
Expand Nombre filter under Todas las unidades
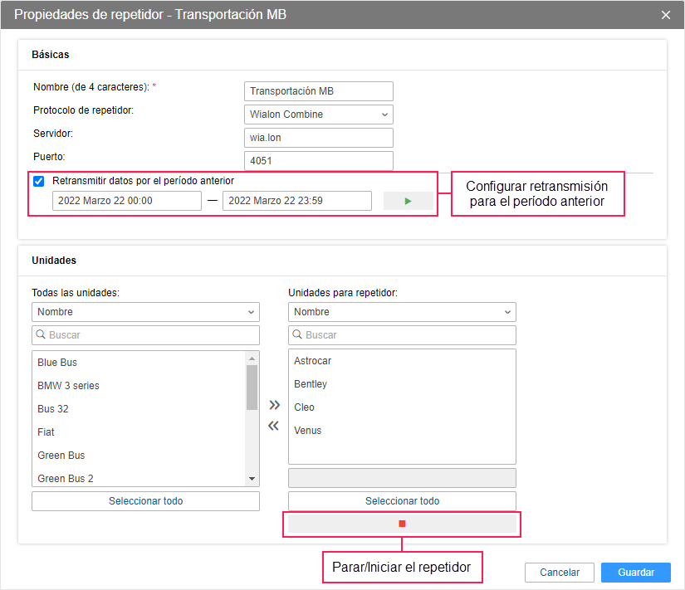tap(145, 312)
